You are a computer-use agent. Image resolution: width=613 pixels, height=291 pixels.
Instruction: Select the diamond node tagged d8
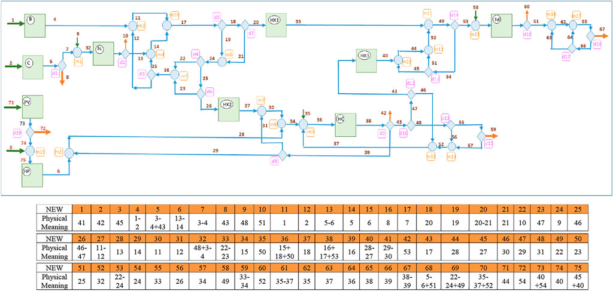tap(283, 155)
